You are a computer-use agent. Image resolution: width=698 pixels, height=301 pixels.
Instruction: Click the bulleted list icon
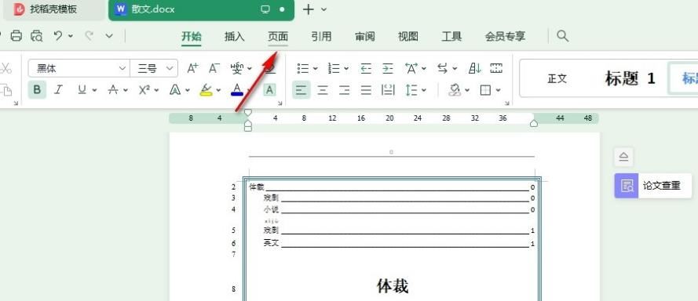(x=303, y=68)
